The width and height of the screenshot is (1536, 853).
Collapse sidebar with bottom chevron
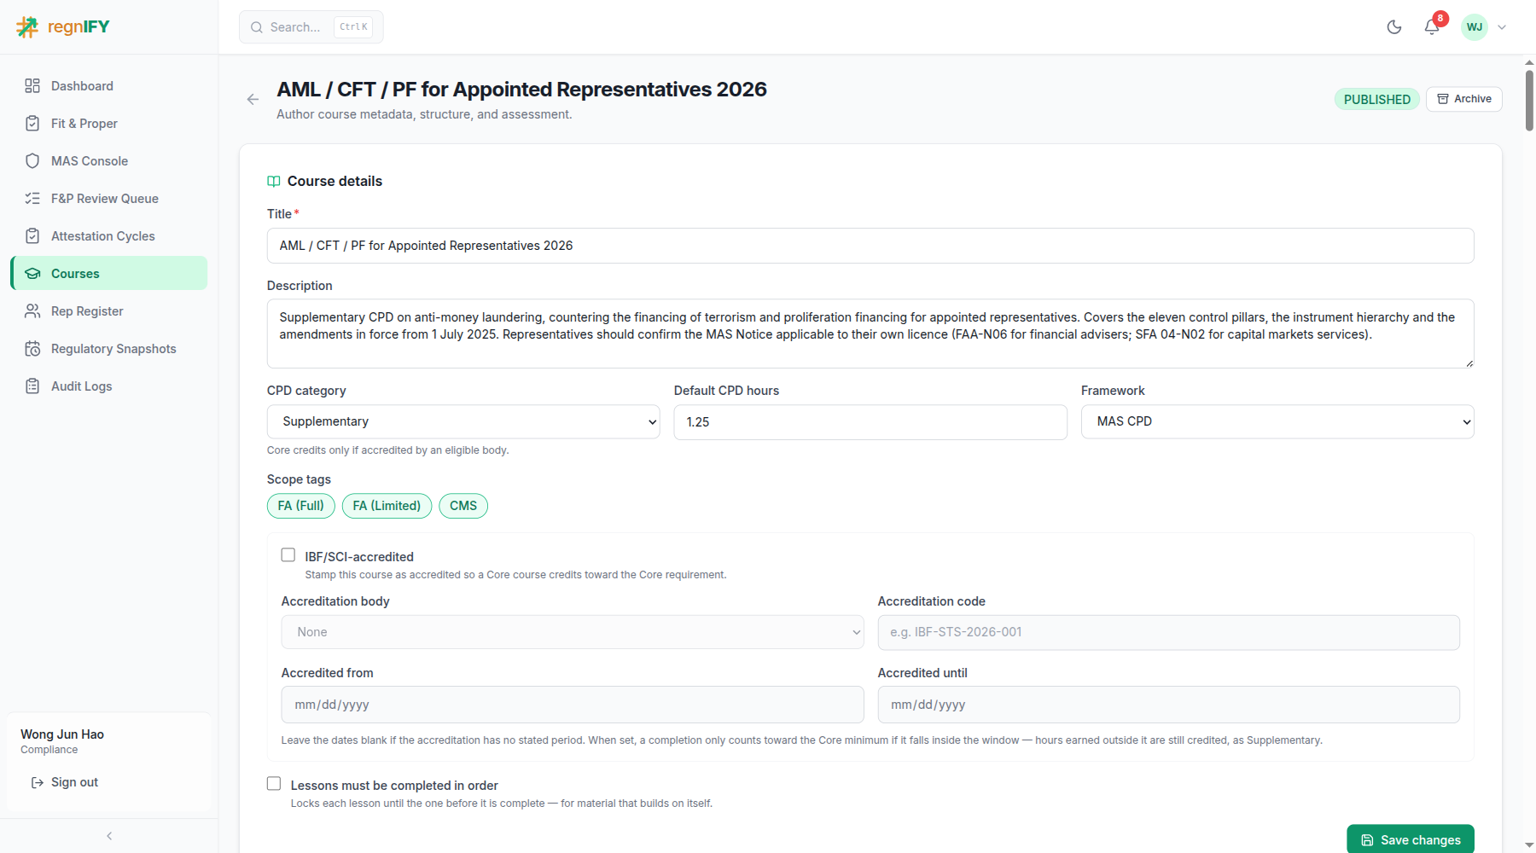109,836
